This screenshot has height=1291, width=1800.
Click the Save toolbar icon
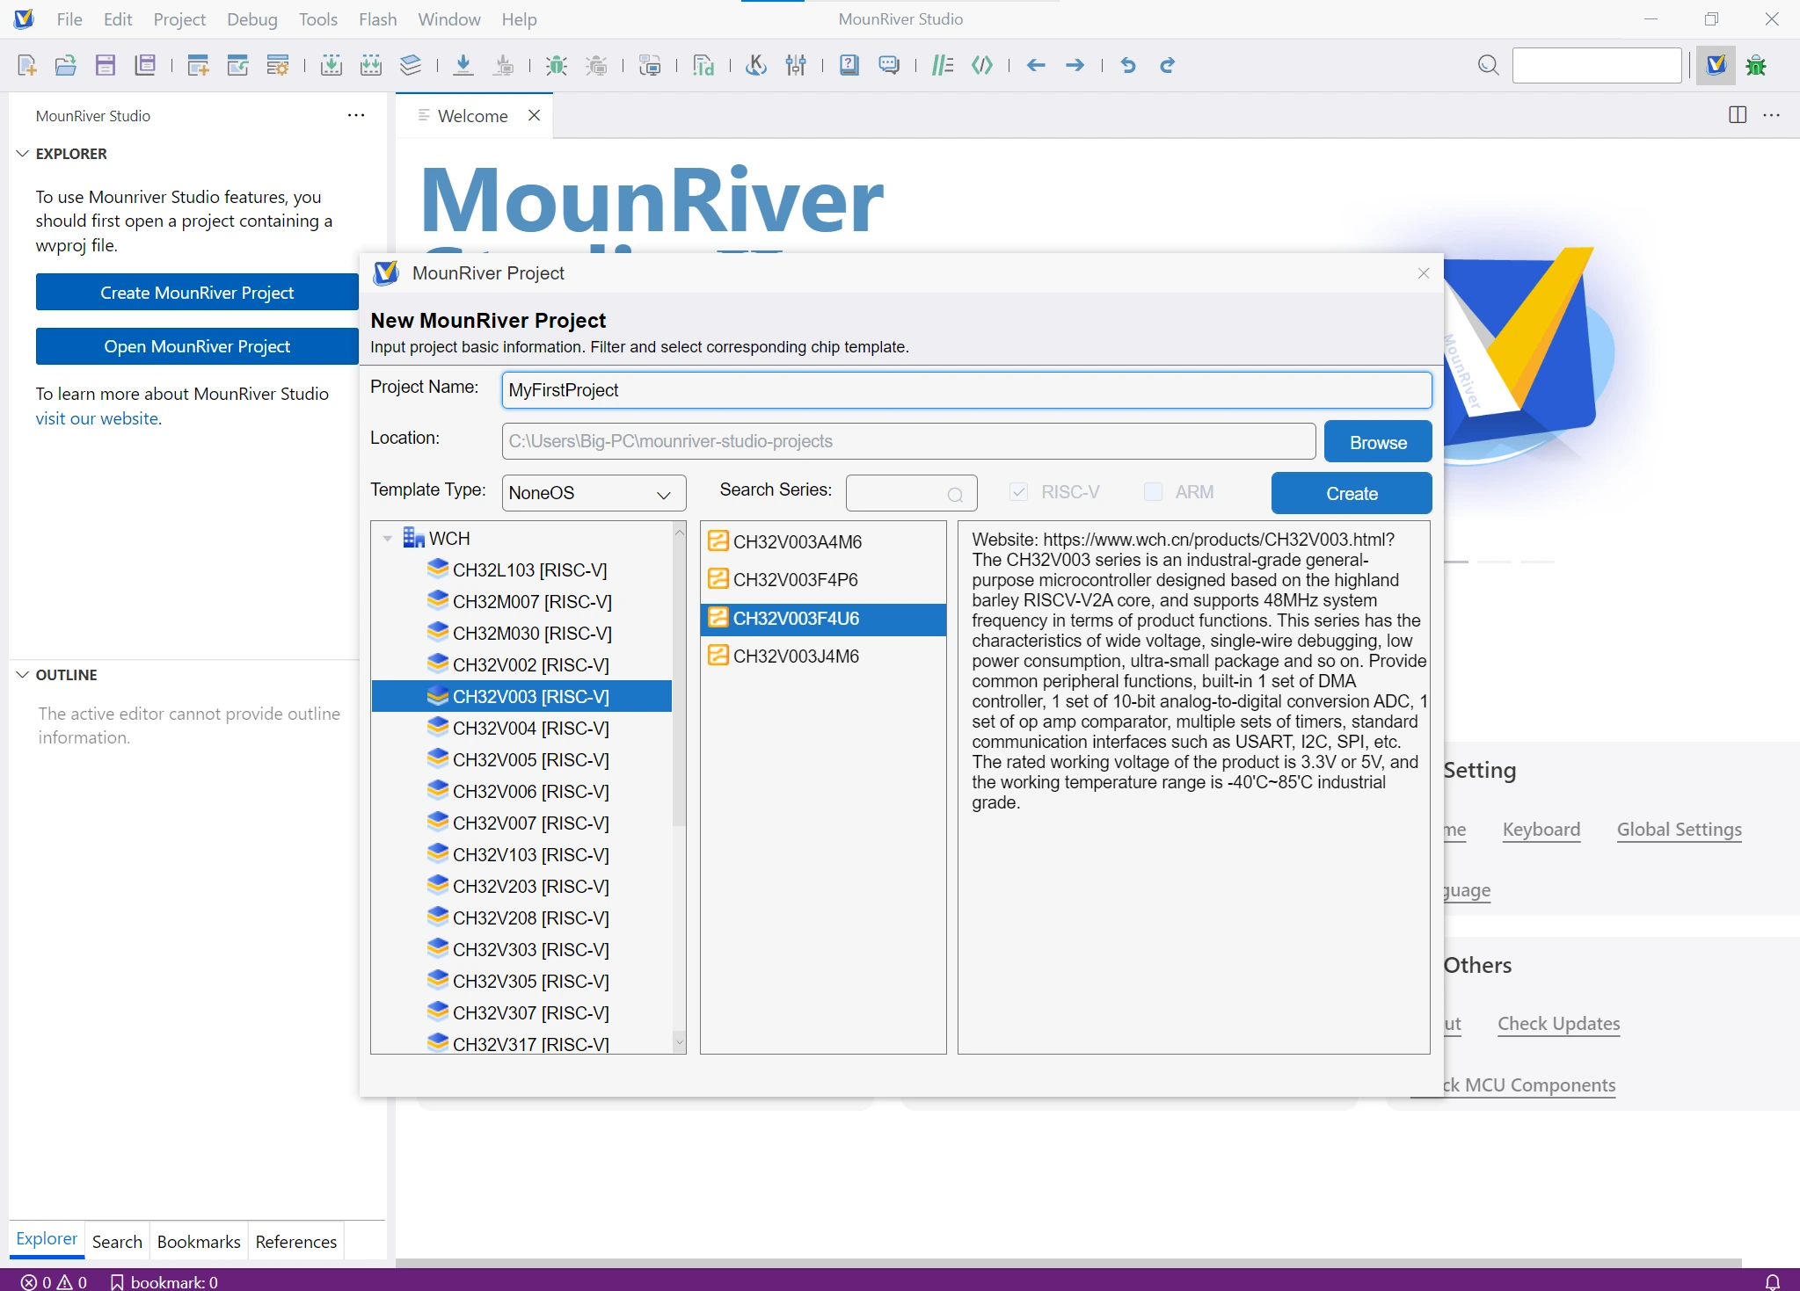(x=106, y=65)
